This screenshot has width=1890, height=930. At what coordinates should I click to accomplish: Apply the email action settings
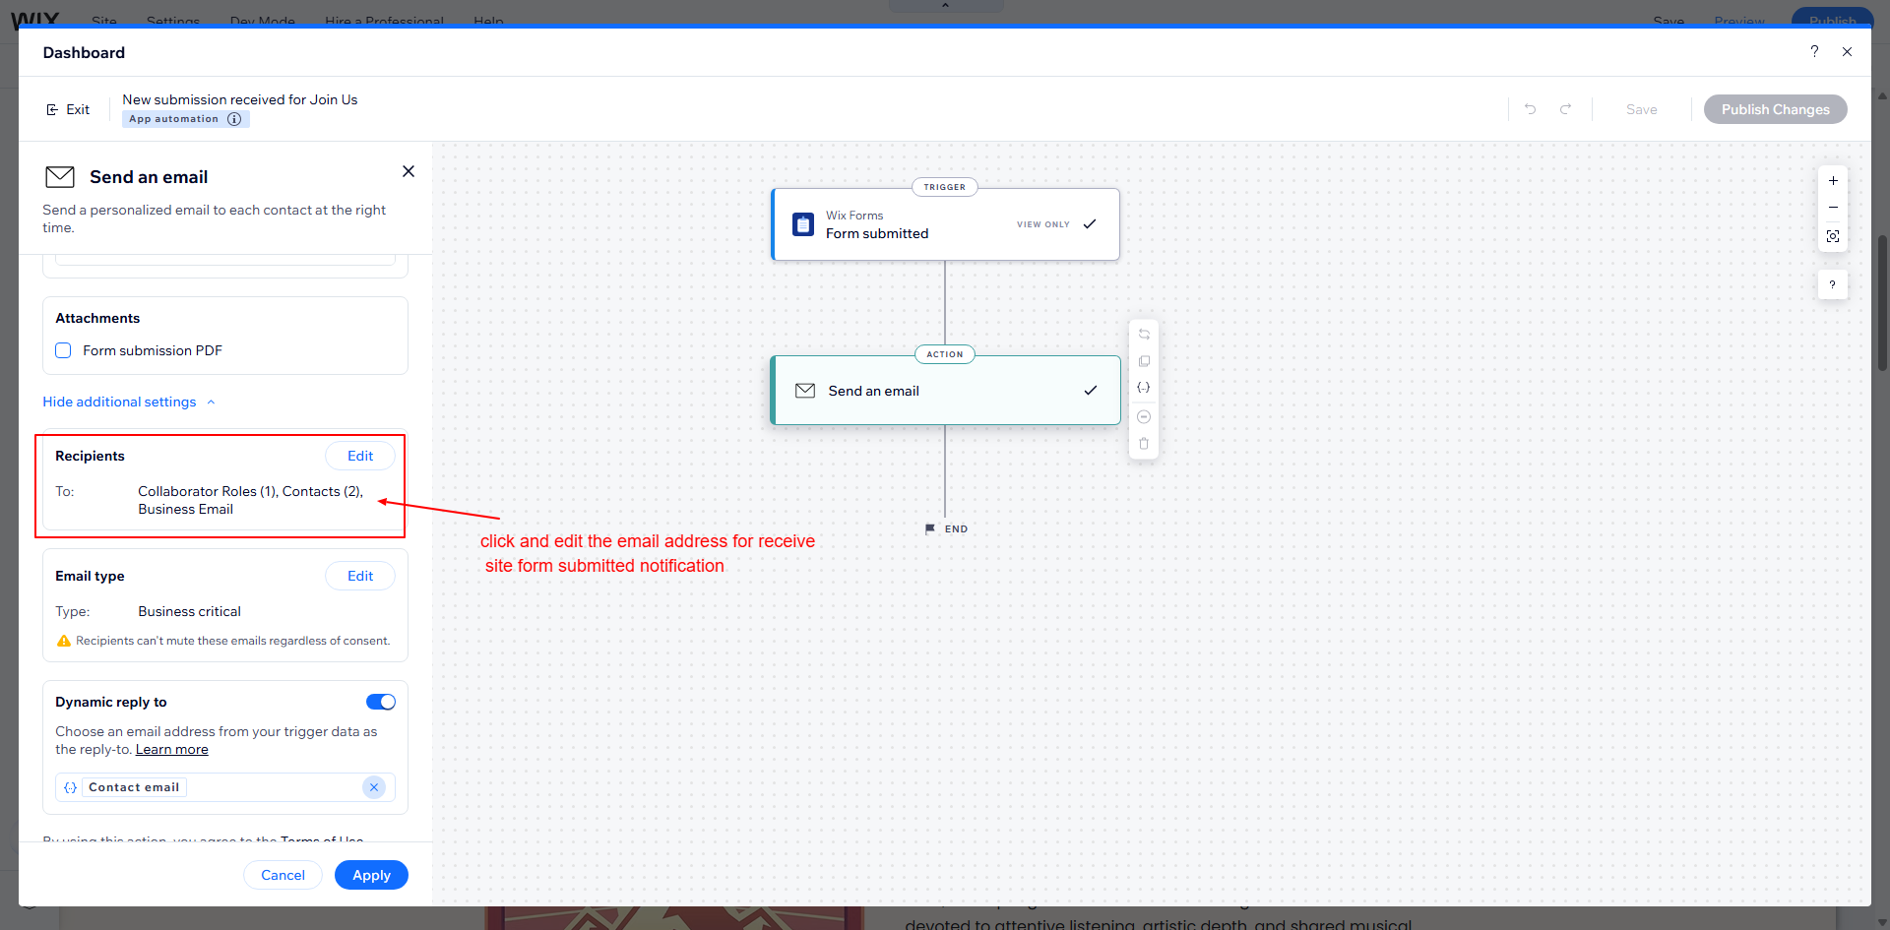[x=371, y=875]
